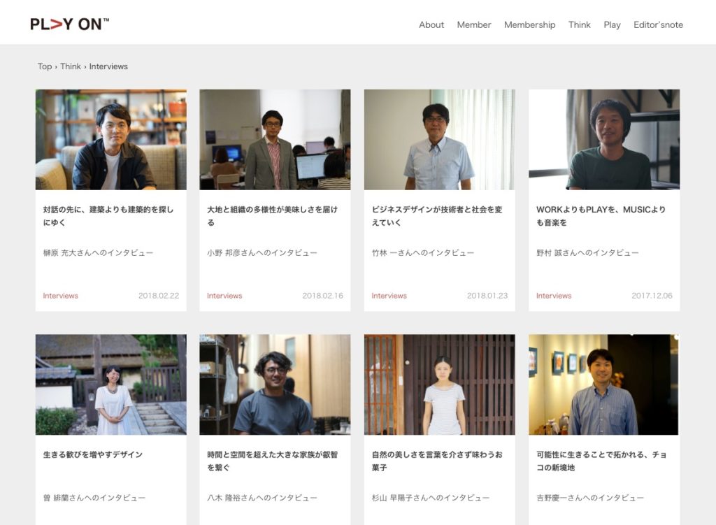Open photo of woman in white dress outdoors
The width and height of the screenshot is (716, 525).
pos(111,384)
